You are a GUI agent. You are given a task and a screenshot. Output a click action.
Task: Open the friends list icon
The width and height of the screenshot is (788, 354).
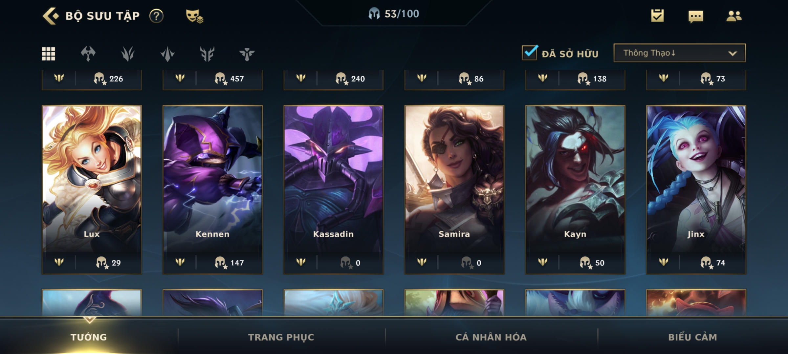[734, 16]
